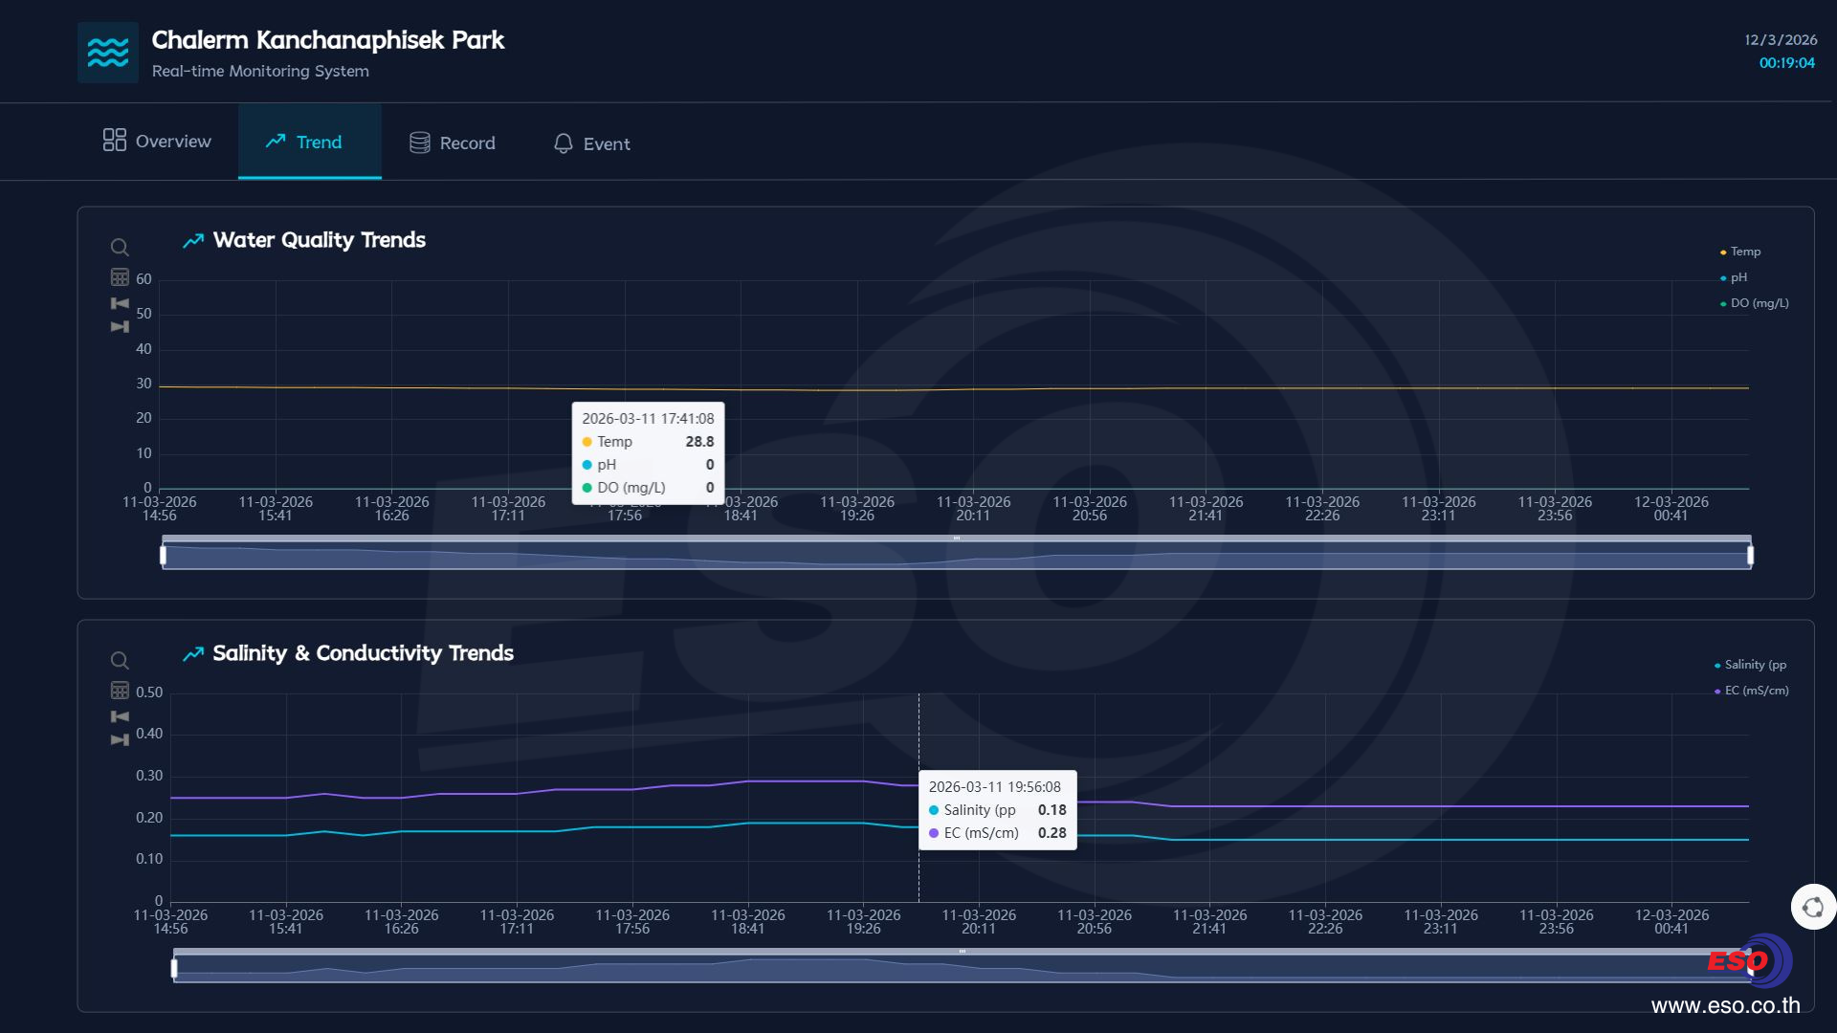Click magnifier icon in Salinity chart
This screenshot has width=1837, height=1033.
[x=120, y=661]
